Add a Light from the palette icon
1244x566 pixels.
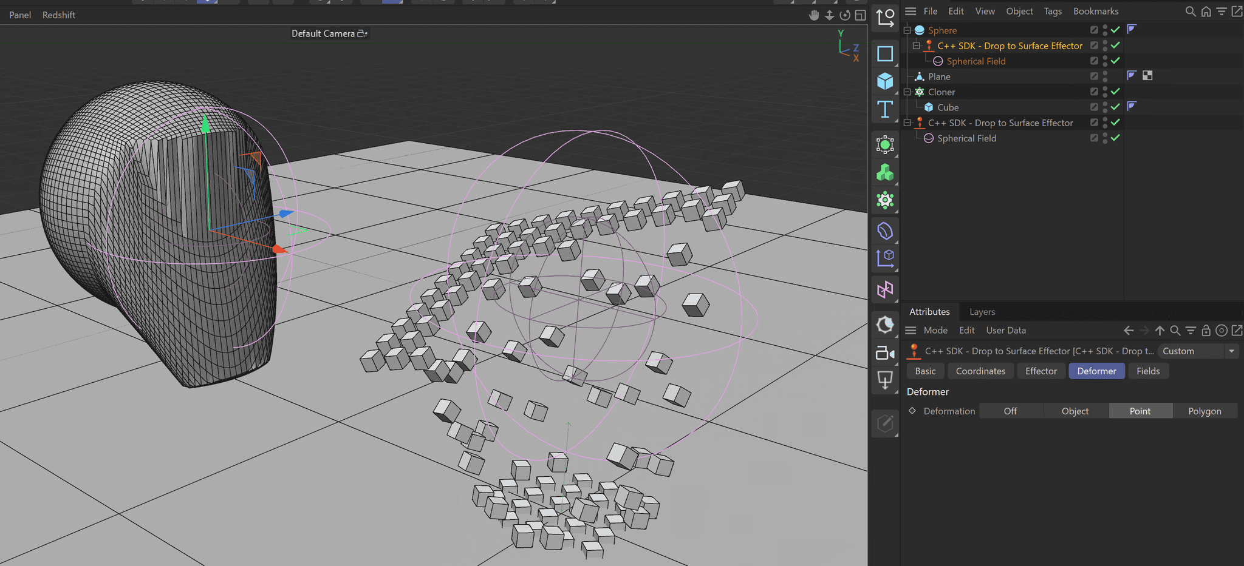pos(885,381)
